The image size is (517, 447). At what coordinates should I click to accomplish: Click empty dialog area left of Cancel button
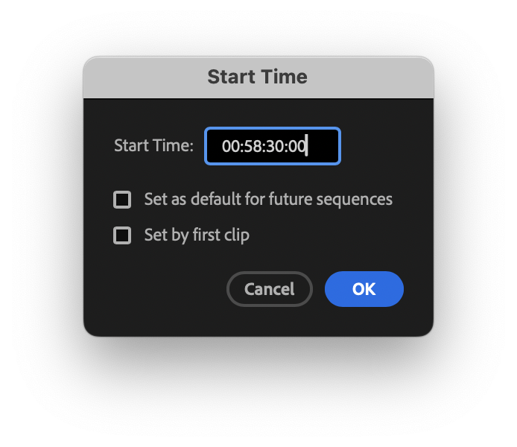click(156, 289)
